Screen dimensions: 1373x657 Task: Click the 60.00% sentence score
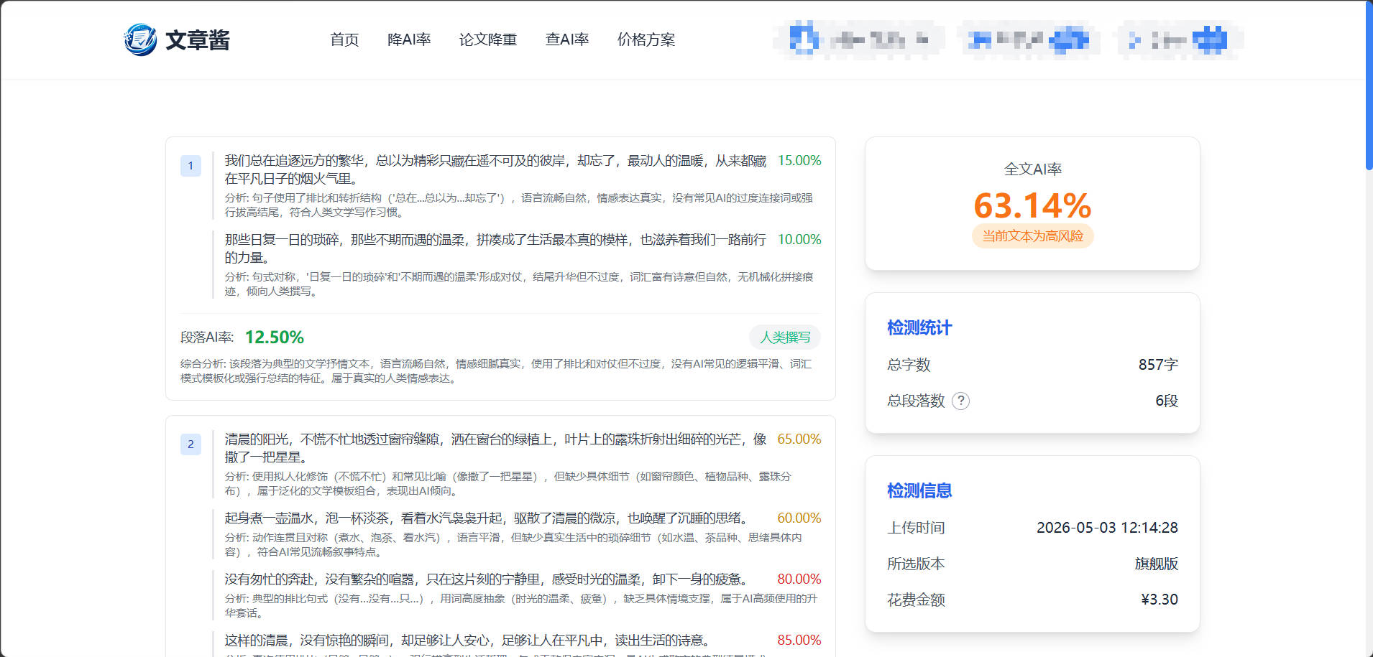(x=799, y=518)
